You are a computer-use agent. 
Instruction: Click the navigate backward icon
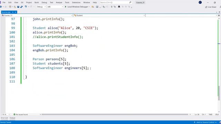pos(1,7)
